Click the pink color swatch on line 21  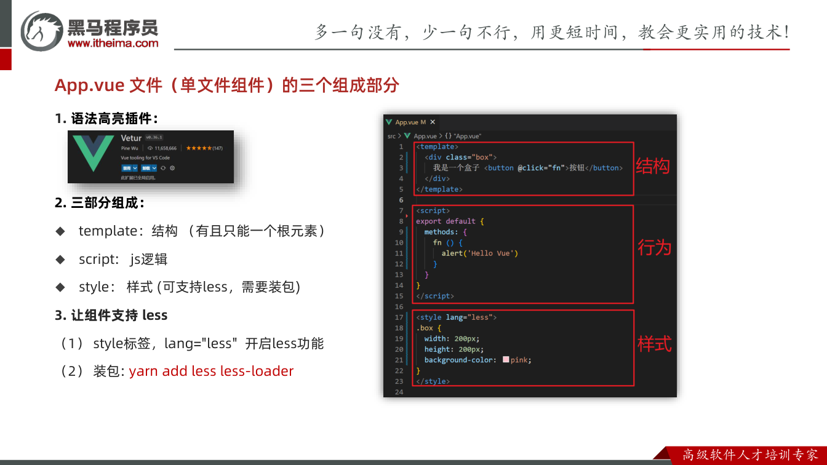pyautogui.click(x=506, y=360)
